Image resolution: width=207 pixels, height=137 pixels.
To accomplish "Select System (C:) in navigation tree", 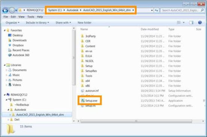I will click(x=19, y=100).
